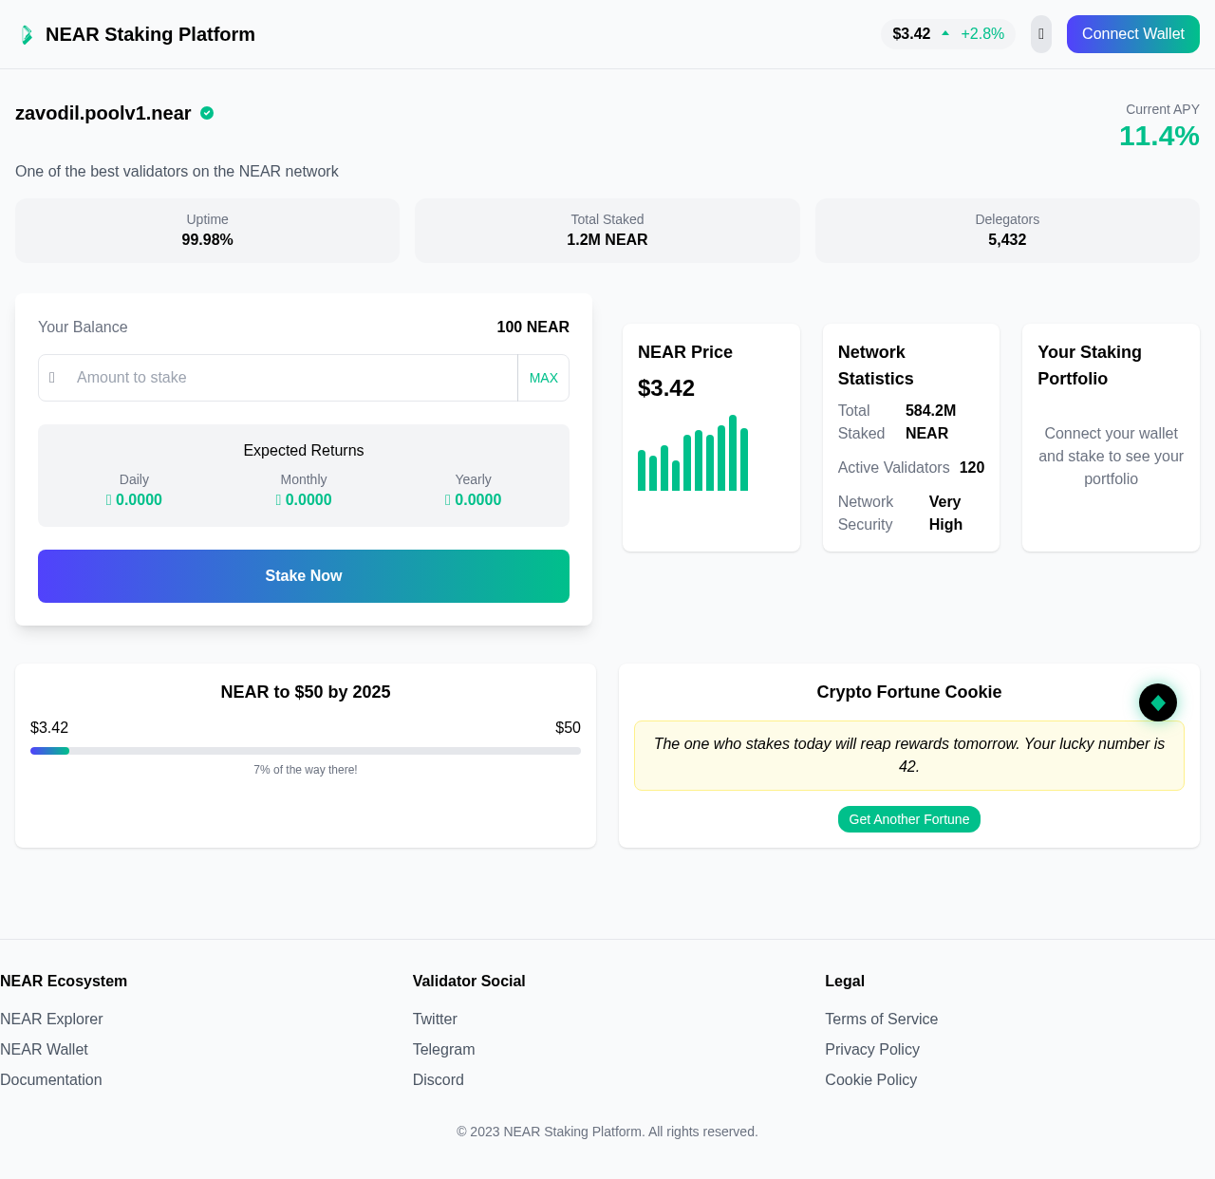The image size is (1215, 1179).
Task: Click the green price up-arrow indicator
Action: tap(944, 32)
